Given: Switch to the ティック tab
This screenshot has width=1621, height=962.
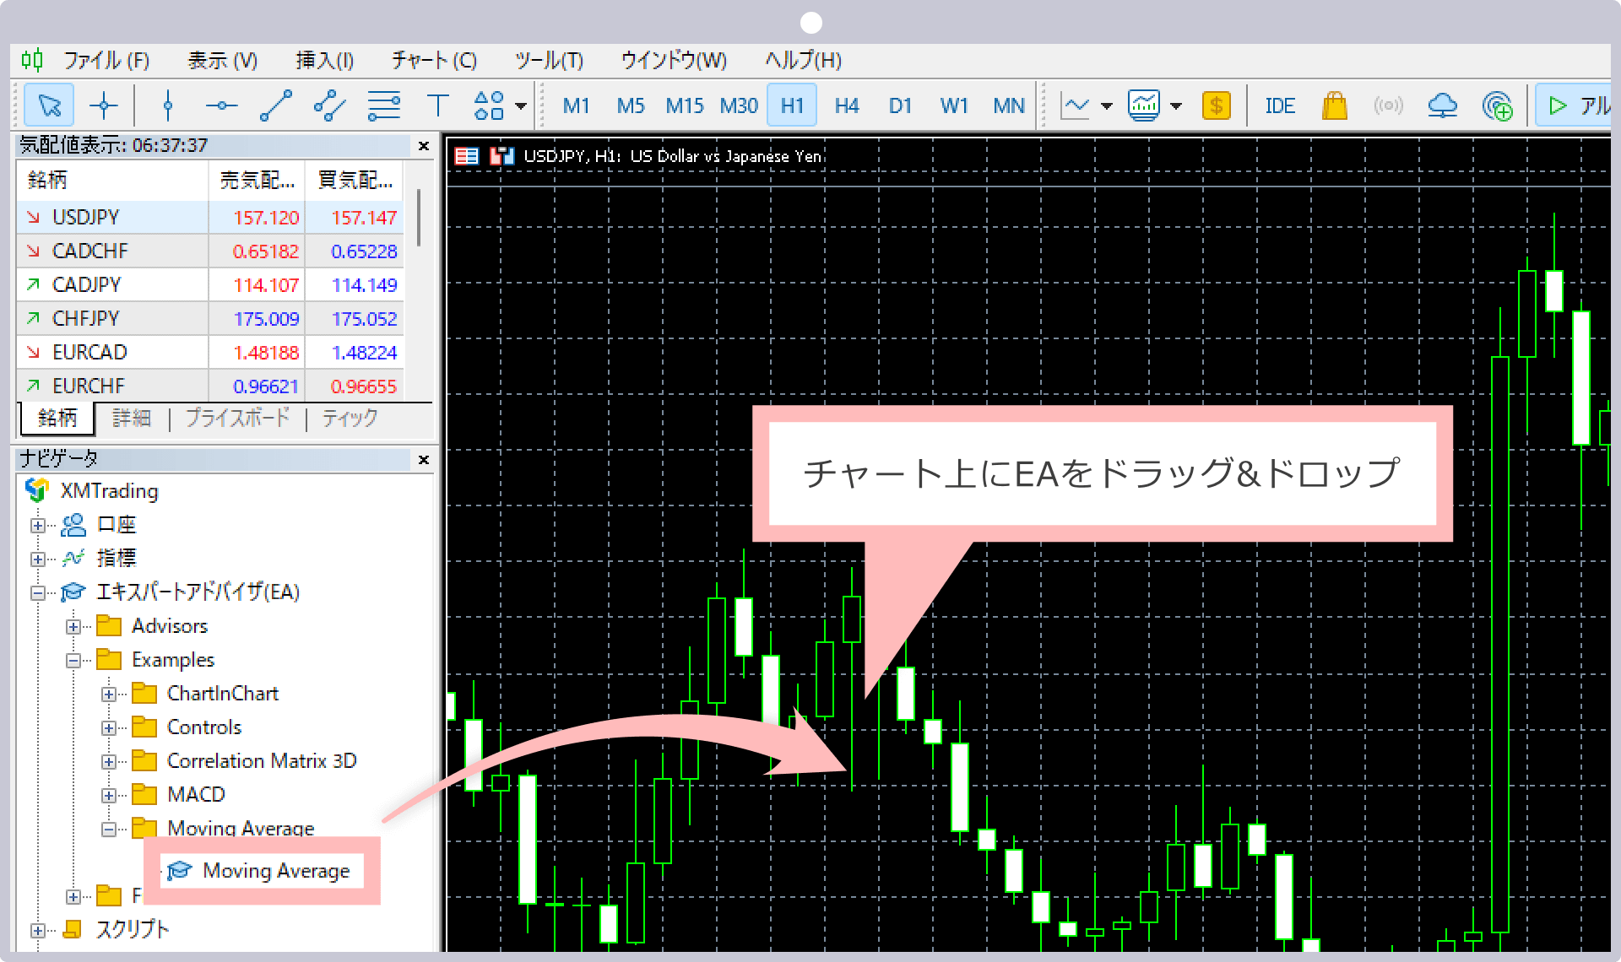Looking at the screenshot, I should 350,418.
